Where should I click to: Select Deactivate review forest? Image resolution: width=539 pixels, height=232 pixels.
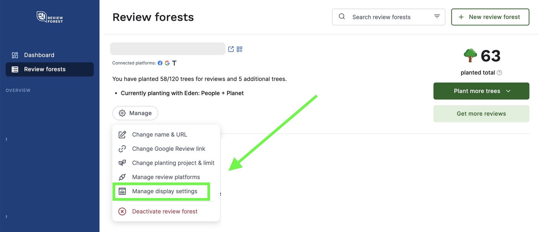(x=164, y=212)
